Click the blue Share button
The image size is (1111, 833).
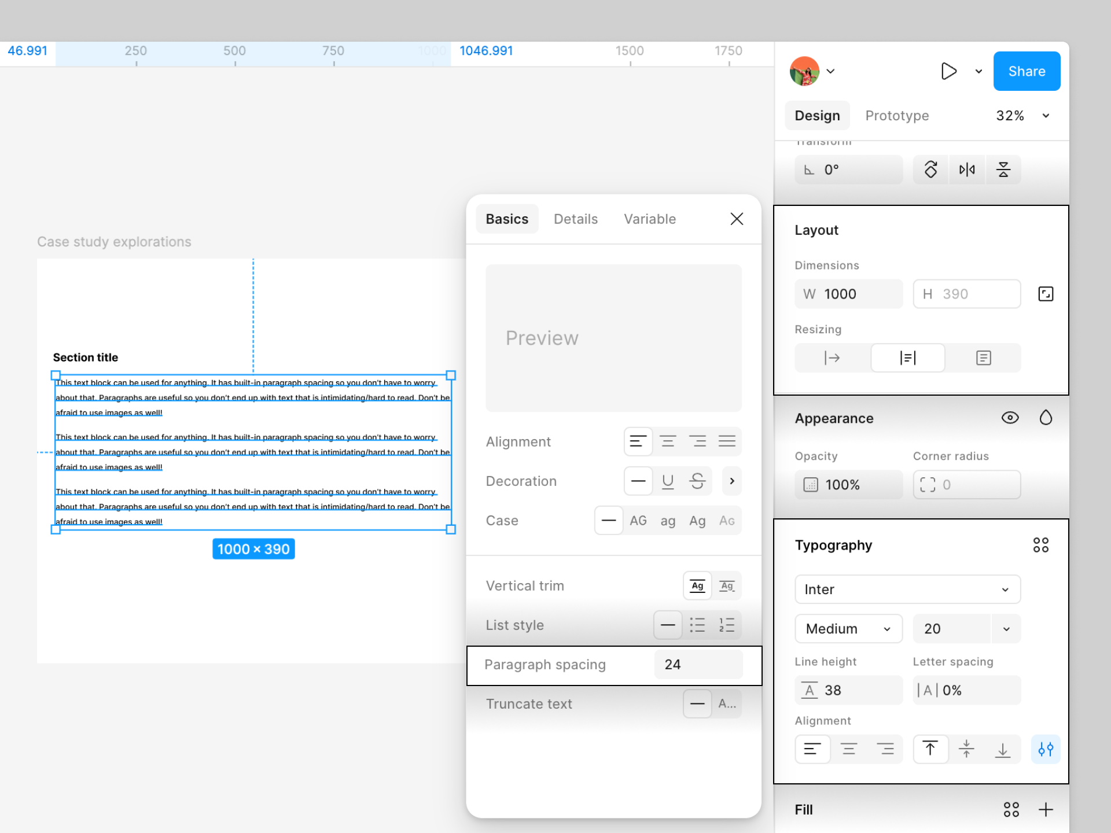(1027, 71)
